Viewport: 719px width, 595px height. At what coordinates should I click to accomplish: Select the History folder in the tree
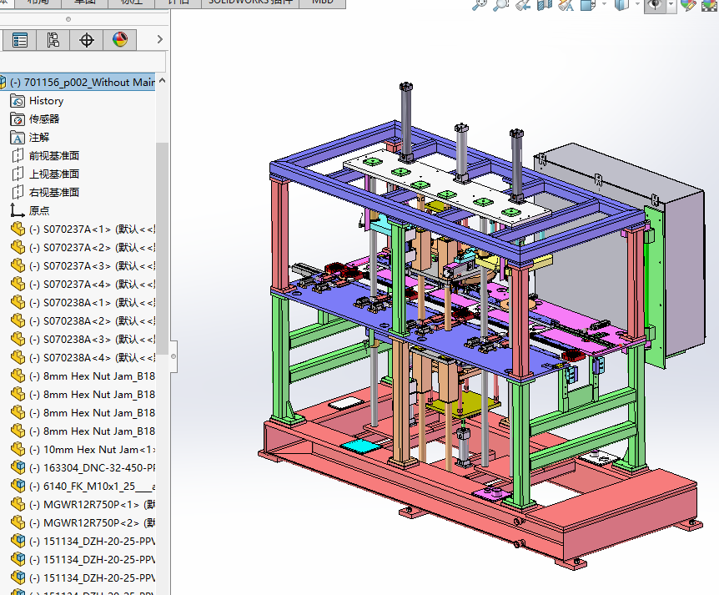point(46,100)
